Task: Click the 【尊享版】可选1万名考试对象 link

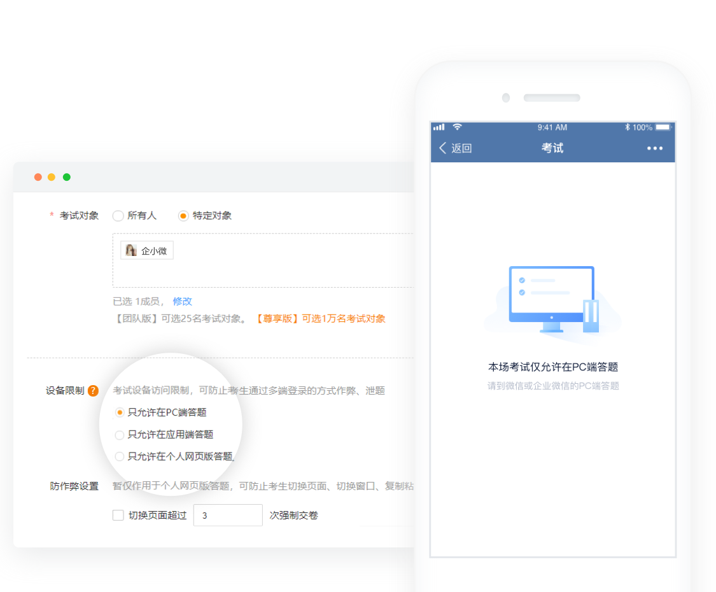Action: [320, 319]
